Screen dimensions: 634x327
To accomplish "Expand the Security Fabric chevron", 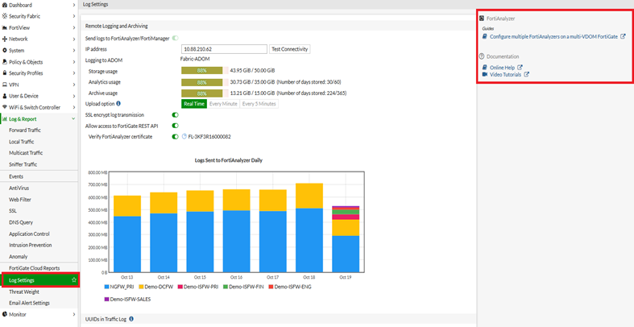I will point(74,16).
